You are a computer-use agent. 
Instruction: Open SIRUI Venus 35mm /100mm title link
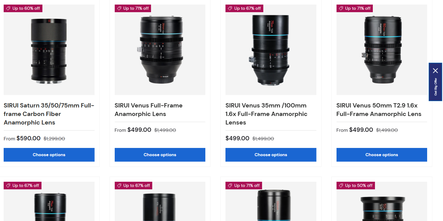(266, 114)
